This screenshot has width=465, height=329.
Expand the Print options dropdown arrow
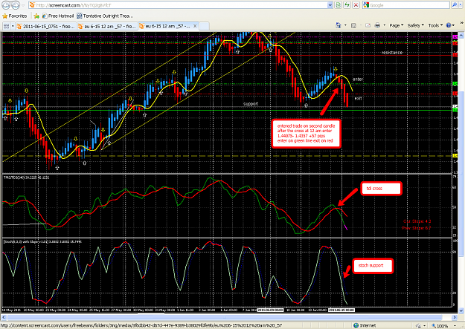[385, 25]
